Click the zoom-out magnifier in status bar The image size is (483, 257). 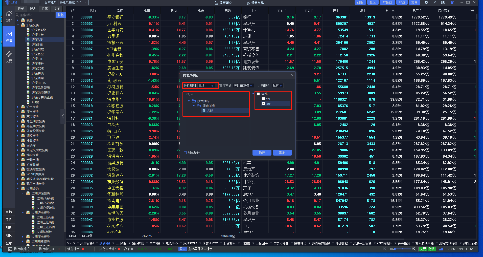(x=385, y=249)
